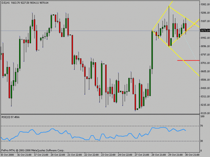The image size is (210, 157).
Task: Click the 8896.10 price scale value
Action: 205,46
